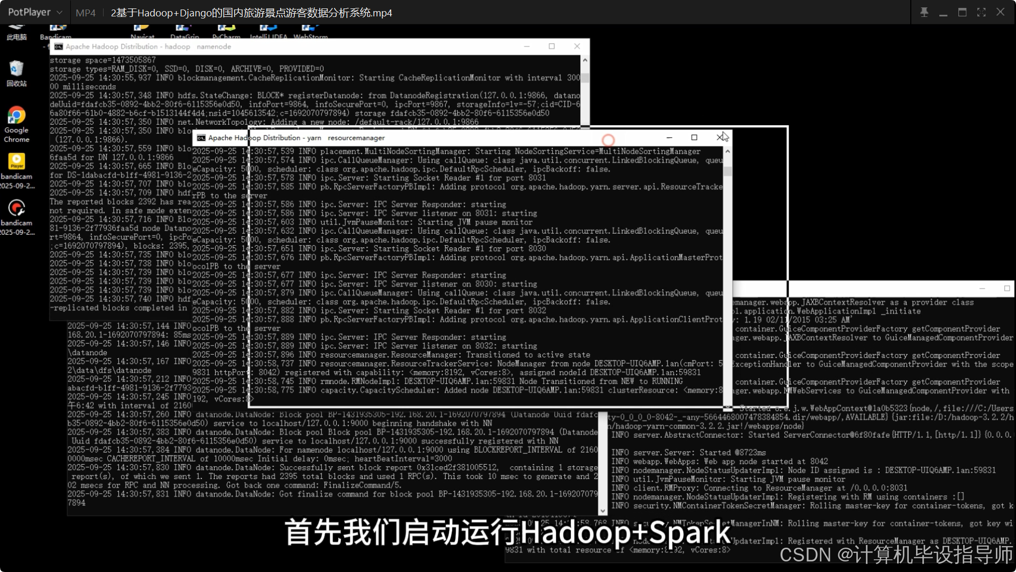
Task: Click the PyCharm desktop shortcut
Action: (x=226, y=31)
